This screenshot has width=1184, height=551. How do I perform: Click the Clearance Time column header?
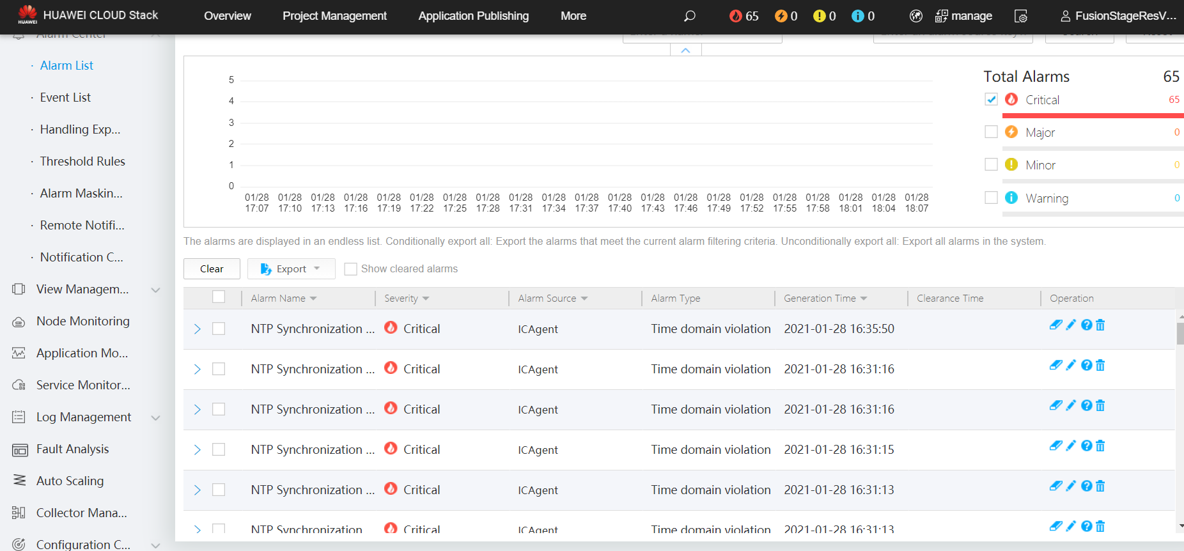[x=950, y=299]
